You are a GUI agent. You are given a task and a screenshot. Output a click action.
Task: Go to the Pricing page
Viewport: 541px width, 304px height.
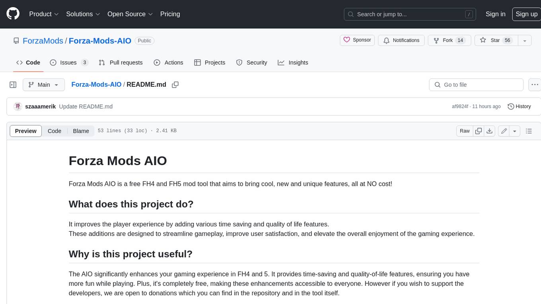pyautogui.click(x=170, y=14)
